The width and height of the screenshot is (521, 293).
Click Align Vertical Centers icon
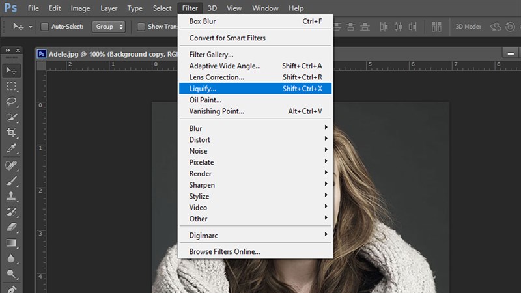coord(350,27)
